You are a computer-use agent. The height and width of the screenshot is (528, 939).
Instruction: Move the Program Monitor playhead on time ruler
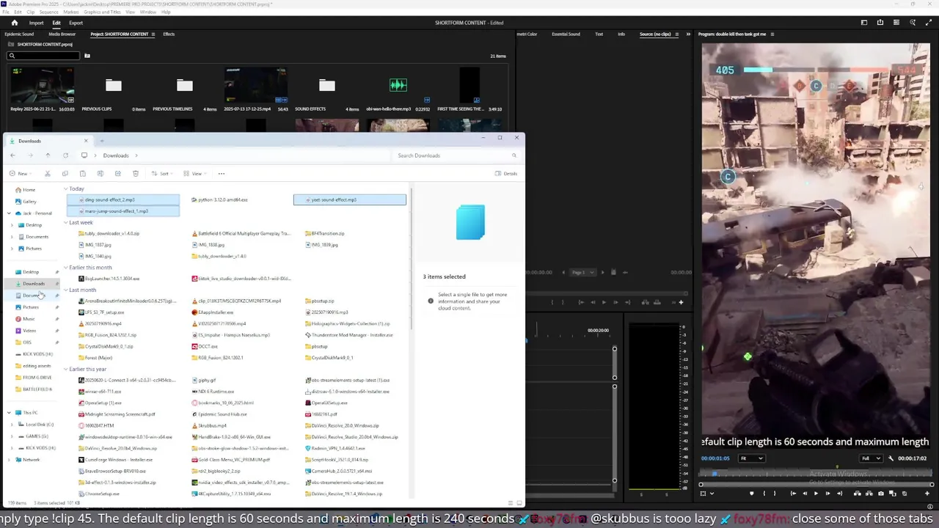pos(716,474)
